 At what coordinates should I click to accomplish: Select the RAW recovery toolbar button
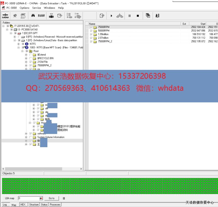pos(41,16)
